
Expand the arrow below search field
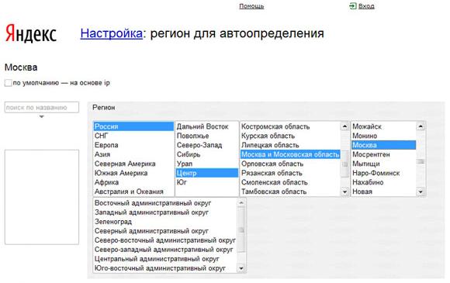(42, 117)
